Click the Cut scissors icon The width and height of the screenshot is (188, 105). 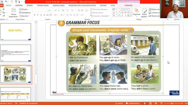[4, 9]
